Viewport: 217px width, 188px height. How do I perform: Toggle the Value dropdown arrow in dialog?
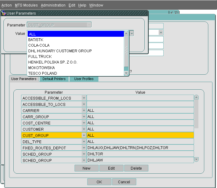[132, 33]
